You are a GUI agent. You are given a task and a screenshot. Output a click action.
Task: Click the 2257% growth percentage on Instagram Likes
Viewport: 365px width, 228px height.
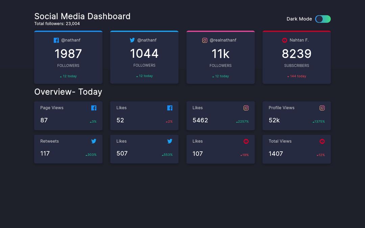(242, 121)
